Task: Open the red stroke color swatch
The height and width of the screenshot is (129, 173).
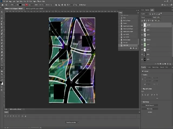Action: pos(27,5)
